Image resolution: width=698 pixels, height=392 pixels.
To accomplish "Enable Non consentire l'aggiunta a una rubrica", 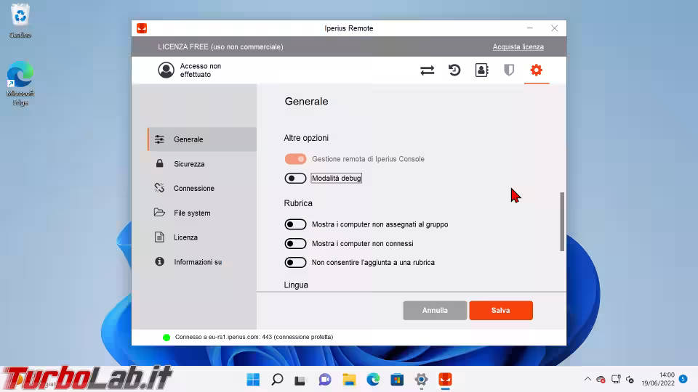I will [x=295, y=263].
